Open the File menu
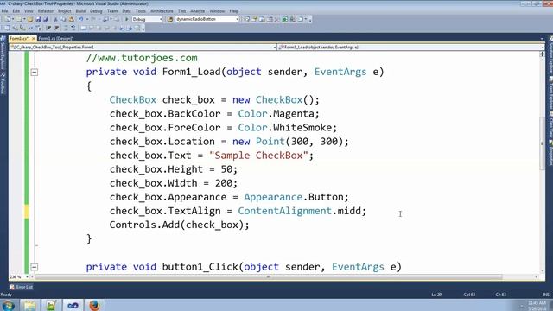The image size is (553, 311). [4, 11]
